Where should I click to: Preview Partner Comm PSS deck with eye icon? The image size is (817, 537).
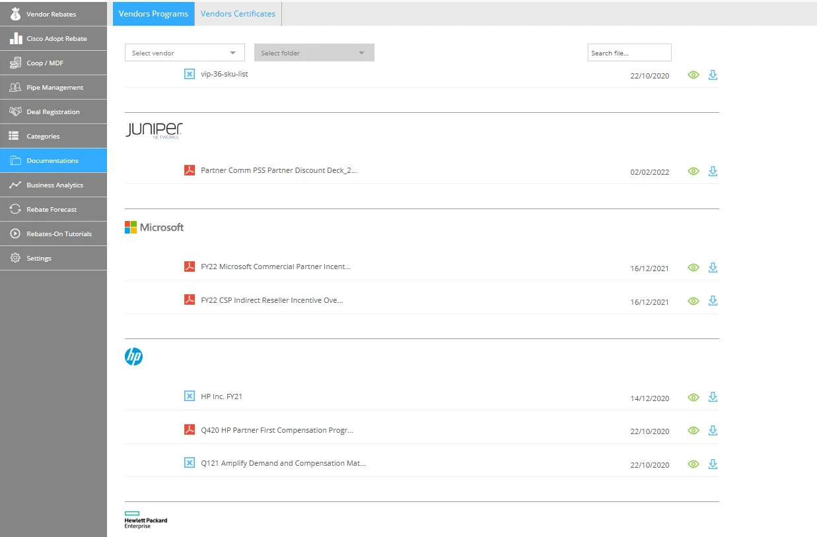pos(693,172)
